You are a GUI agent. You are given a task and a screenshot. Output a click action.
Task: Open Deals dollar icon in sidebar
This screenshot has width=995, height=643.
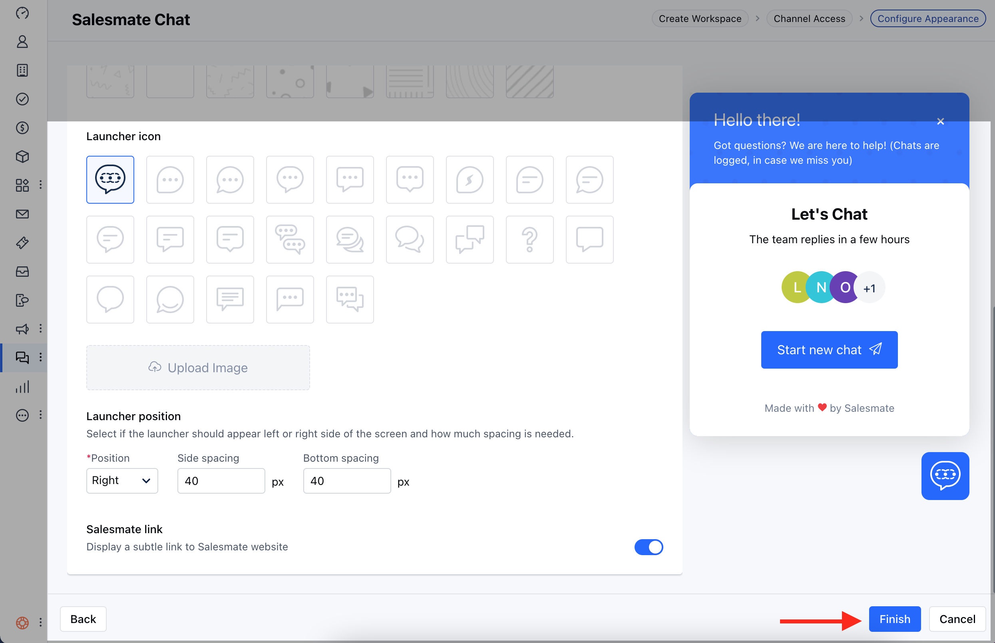[22, 128]
